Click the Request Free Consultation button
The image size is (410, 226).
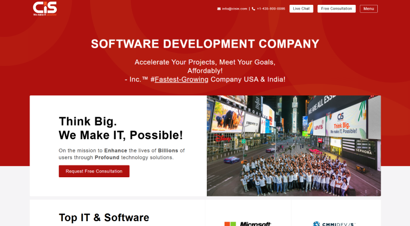point(94,171)
